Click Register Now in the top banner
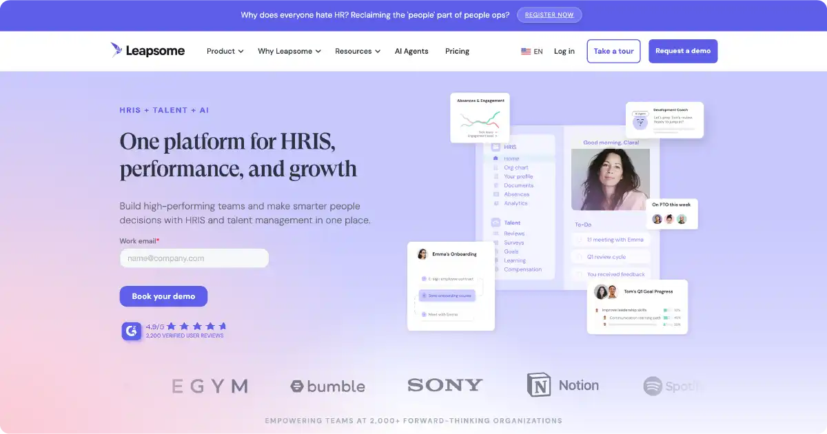Image resolution: width=827 pixels, height=434 pixels. tap(549, 14)
